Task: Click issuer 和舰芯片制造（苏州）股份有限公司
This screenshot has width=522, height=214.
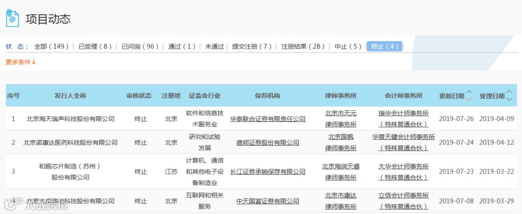Action: click(71, 172)
